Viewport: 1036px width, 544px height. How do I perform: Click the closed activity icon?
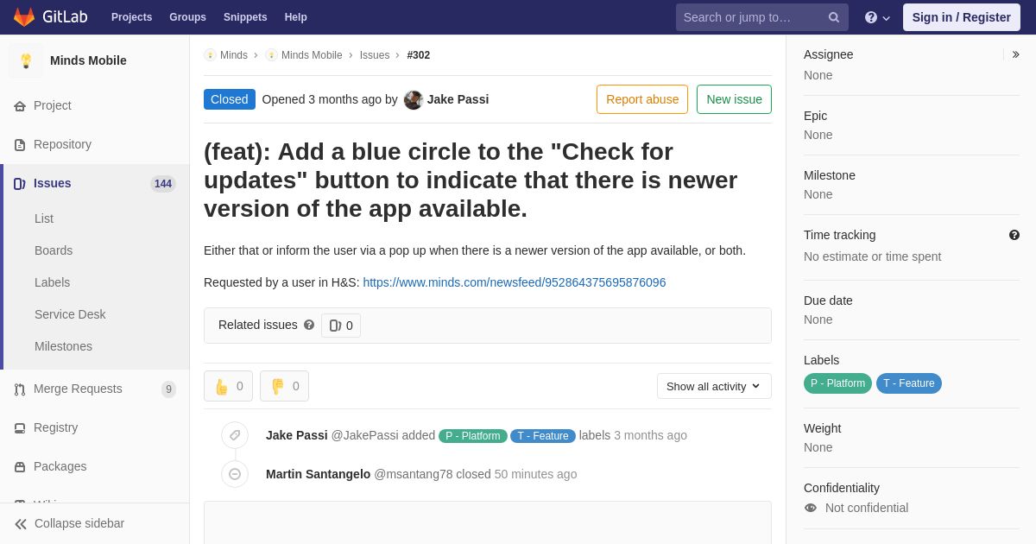coord(235,474)
